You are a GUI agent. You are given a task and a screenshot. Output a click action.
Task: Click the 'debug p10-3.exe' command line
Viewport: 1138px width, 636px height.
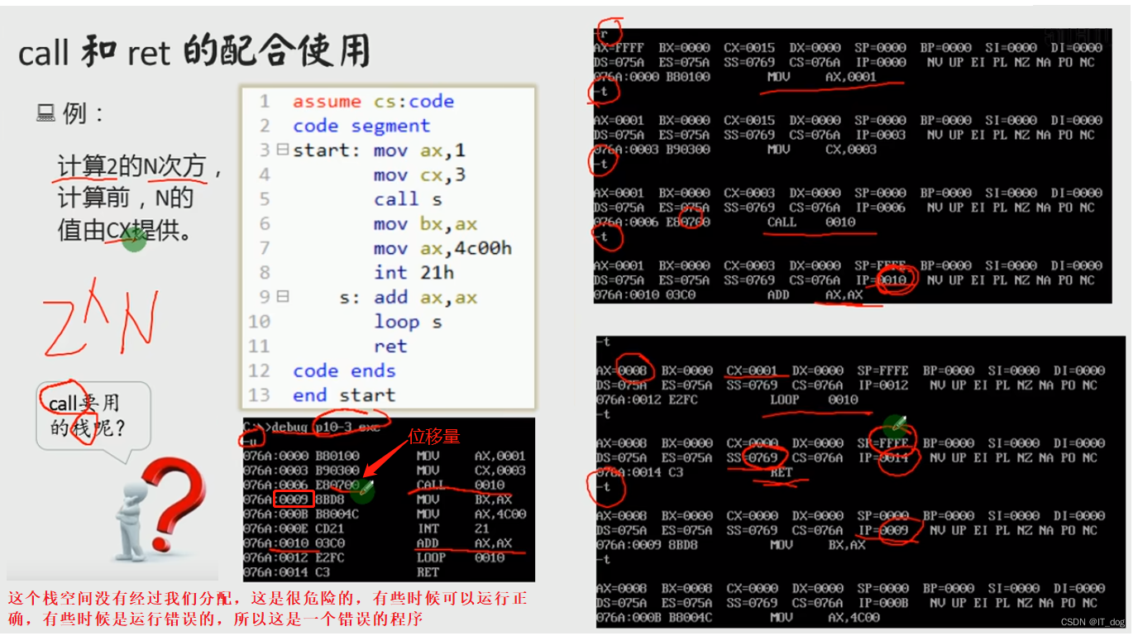pos(312,426)
